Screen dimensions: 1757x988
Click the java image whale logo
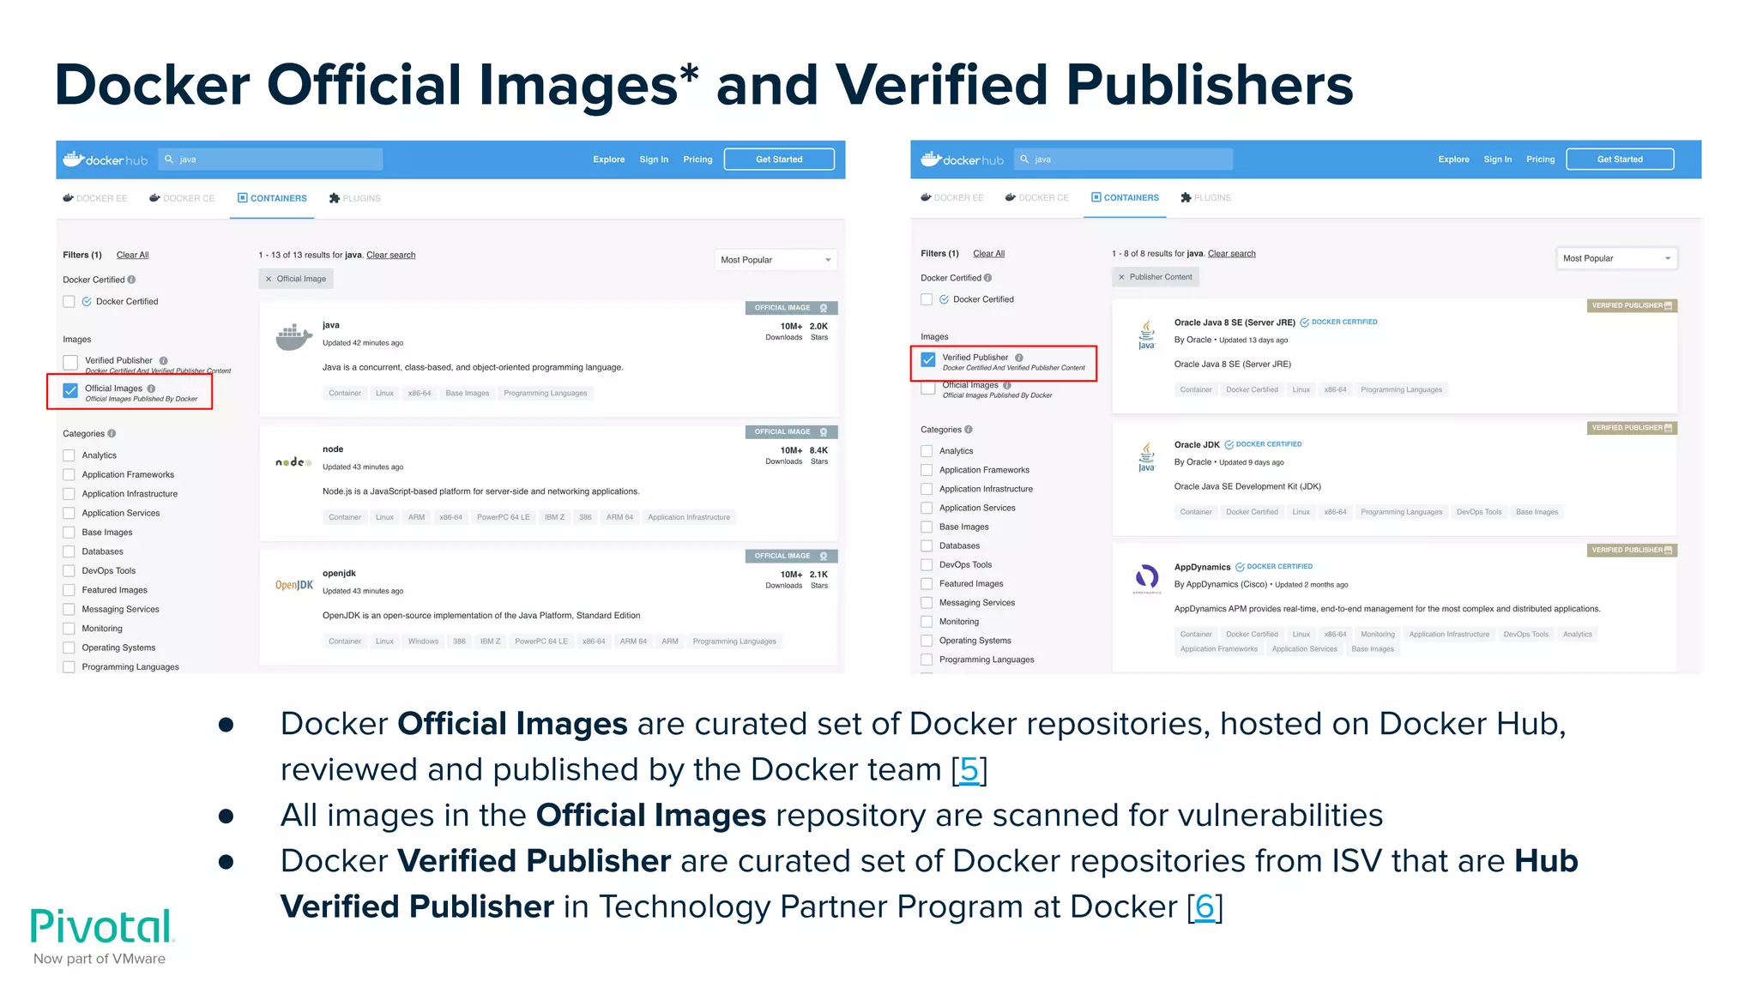coord(293,337)
